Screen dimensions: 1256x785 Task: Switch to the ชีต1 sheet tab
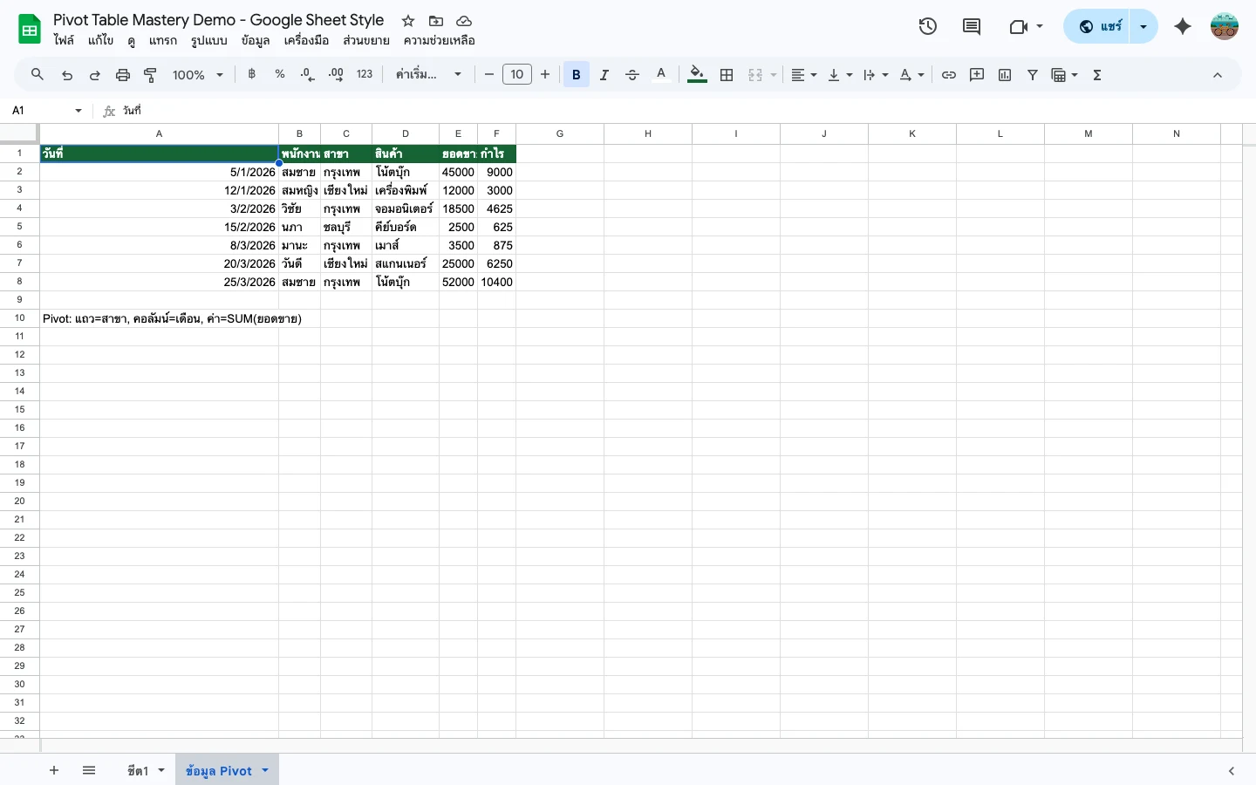point(136,771)
